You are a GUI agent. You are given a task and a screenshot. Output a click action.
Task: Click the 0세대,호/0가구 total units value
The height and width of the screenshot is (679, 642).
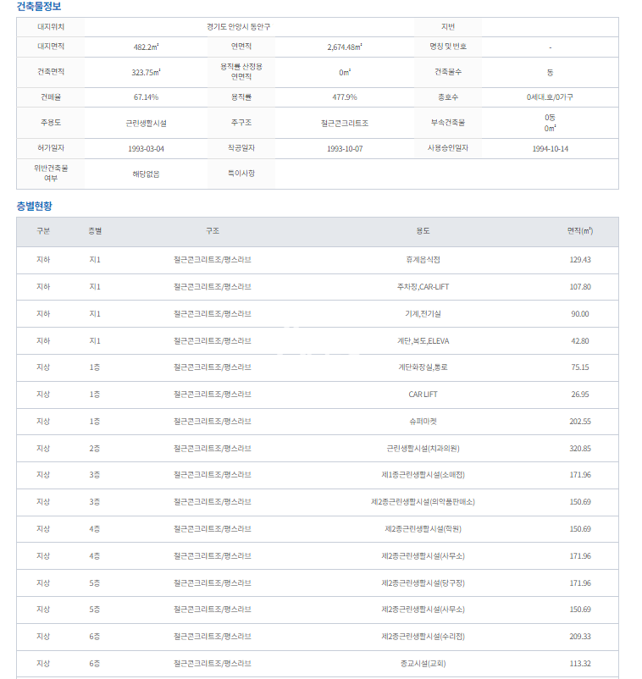click(550, 97)
